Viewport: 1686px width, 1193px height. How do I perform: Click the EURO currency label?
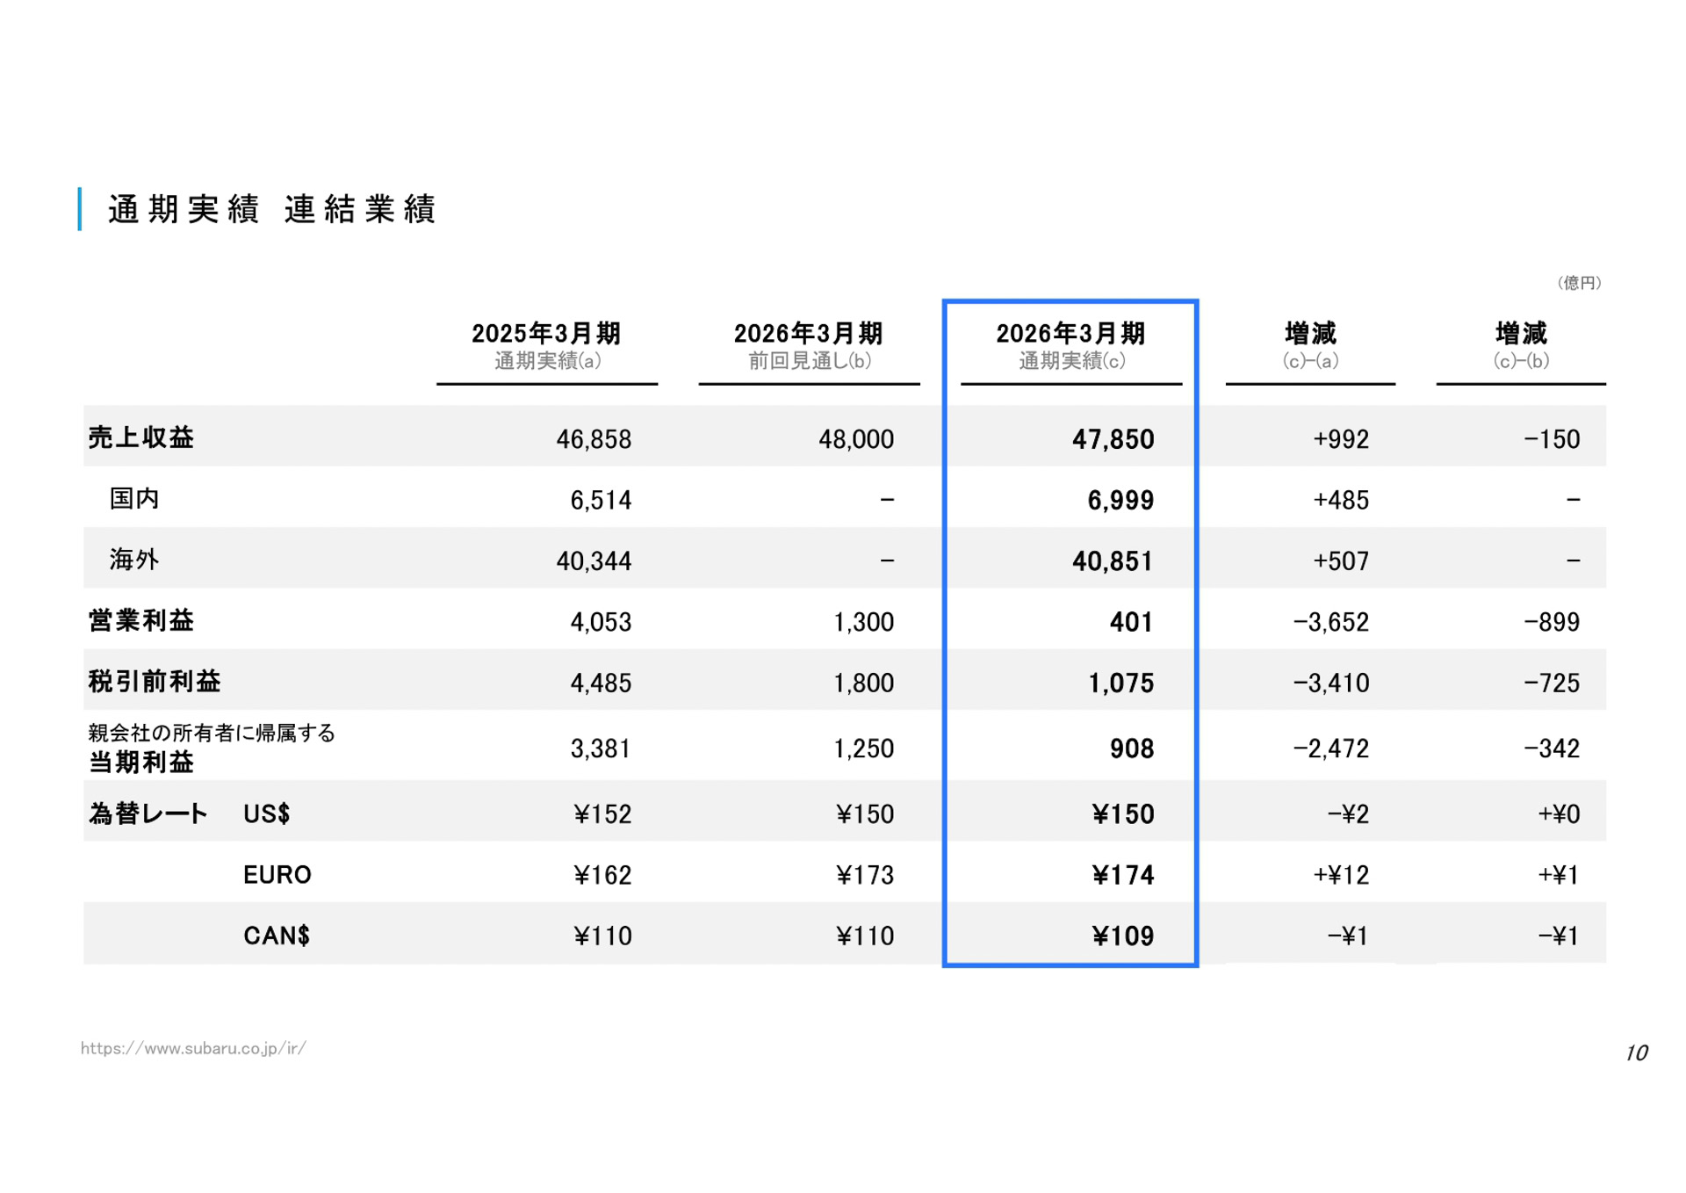tap(277, 875)
